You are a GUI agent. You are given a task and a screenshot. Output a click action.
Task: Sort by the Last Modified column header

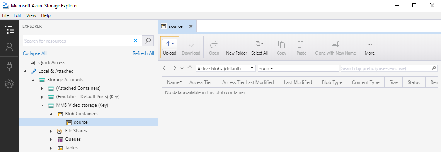(x=298, y=82)
